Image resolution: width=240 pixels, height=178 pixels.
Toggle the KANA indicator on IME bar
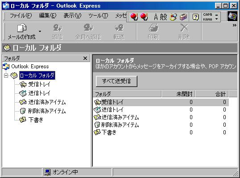207,19
